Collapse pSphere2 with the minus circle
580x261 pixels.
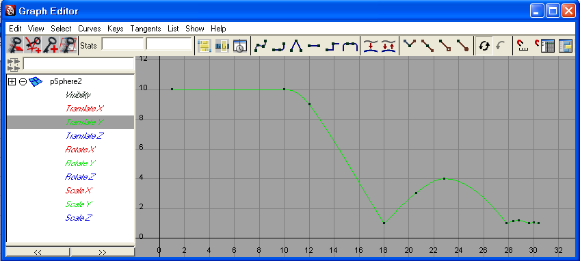[23, 82]
